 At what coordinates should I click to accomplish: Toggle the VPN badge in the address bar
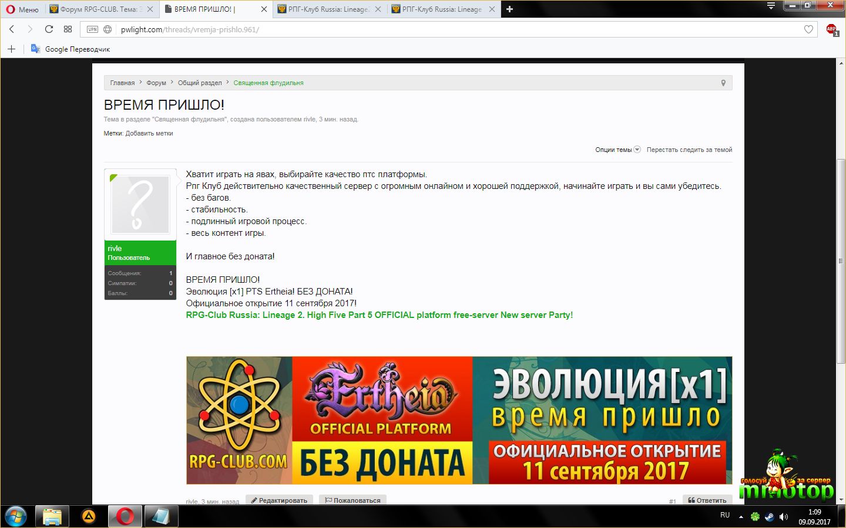[92, 29]
